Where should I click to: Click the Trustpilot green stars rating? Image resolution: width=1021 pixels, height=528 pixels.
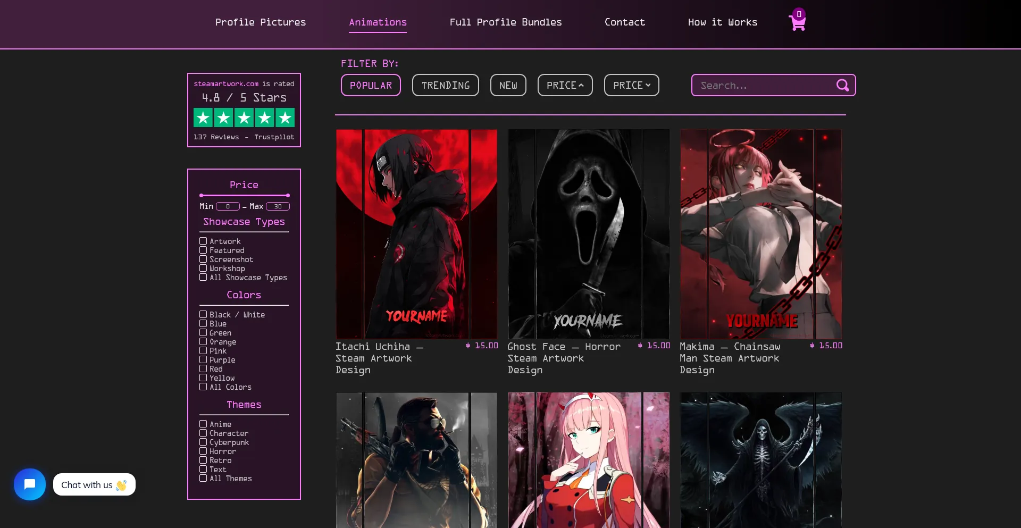tap(244, 118)
